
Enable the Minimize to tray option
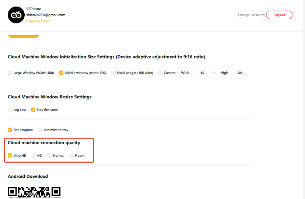40,130
